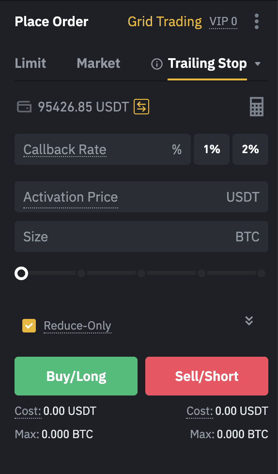Uncheck the Reduce-Only checkbox

(x=29, y=326)
